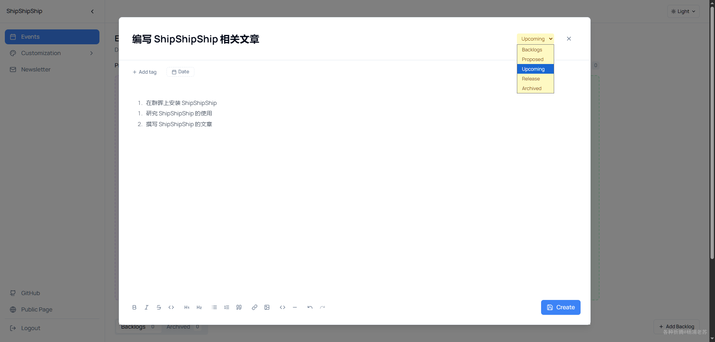
Task: Click the Create button
Action: pyautogui.click(x=561, y=307)
